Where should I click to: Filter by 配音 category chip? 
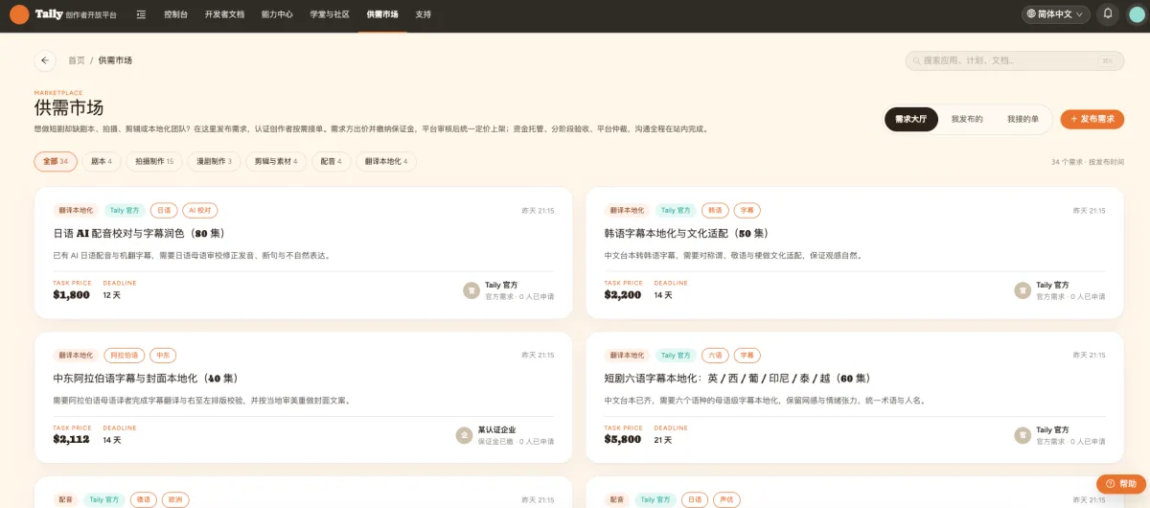pyautogui.click(x=332, y=161)
